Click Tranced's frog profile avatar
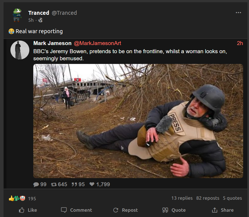The height and width of the screenshot is (217, 249). pyautogui.click(x=17, y=15)
